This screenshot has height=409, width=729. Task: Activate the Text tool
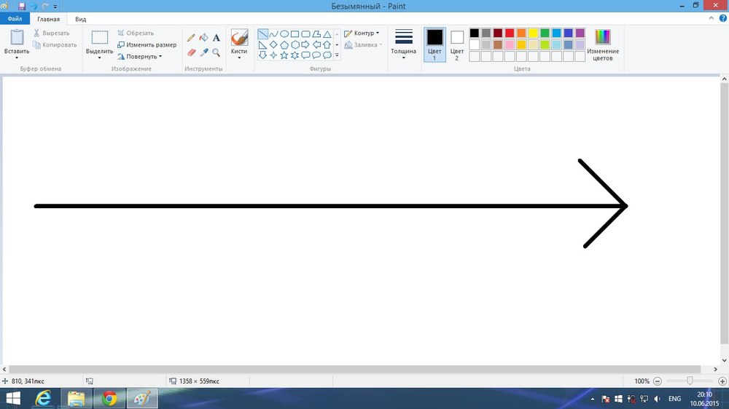coord(217,38)
